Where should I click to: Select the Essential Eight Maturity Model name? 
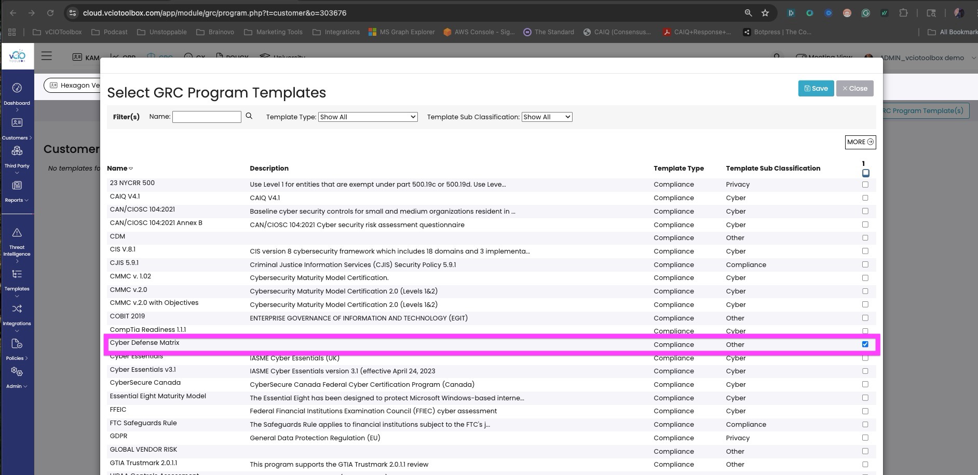158,396
